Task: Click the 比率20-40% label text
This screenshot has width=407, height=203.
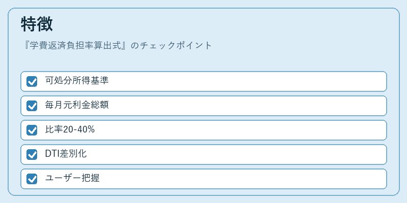Action: (70, 129)
